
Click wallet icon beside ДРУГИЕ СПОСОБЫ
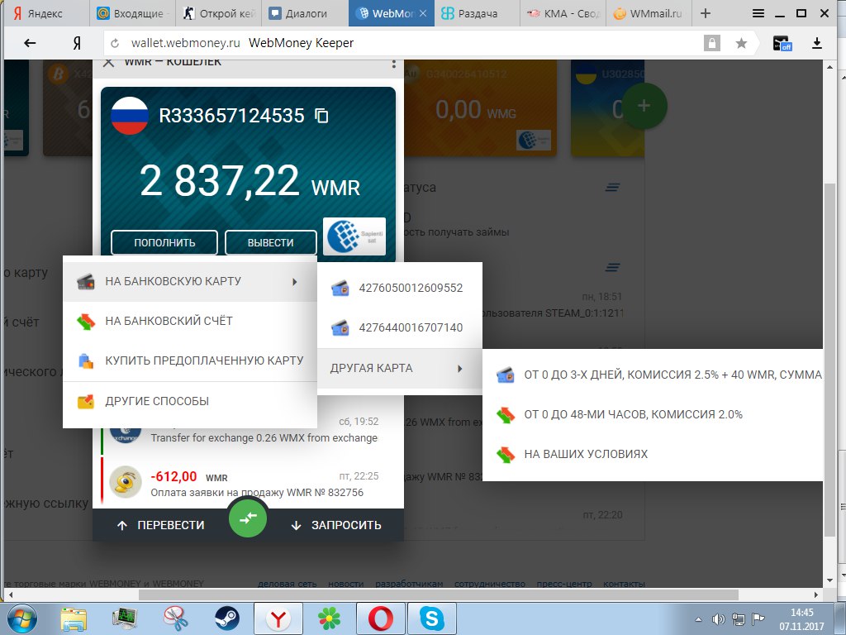pyautogui.click(x=86, y=401)
